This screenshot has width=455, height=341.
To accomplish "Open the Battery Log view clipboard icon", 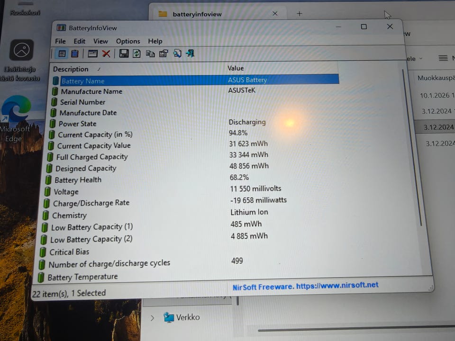I will [75, 54].
